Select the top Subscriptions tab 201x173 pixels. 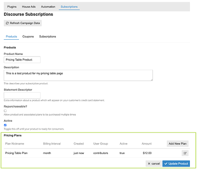click(69, 7)
